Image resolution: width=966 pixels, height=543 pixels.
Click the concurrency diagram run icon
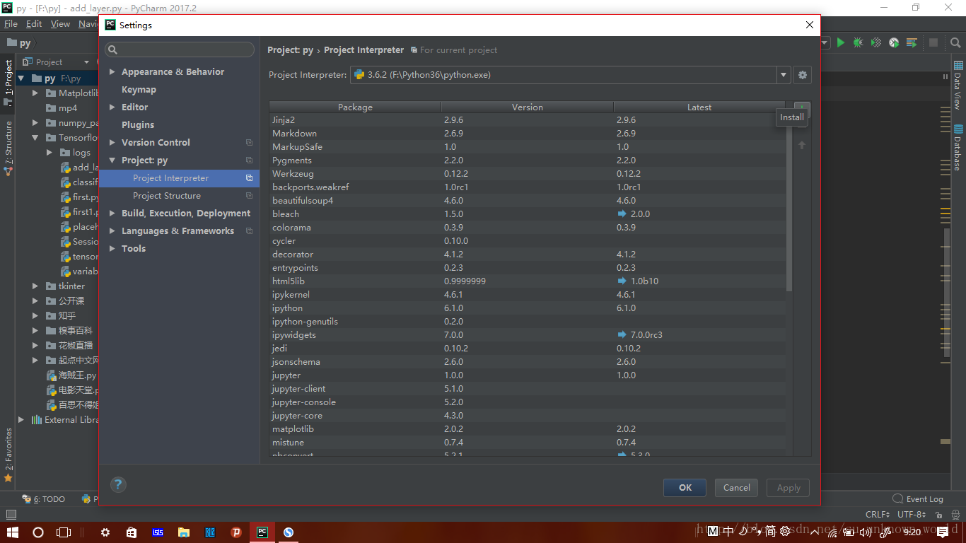coord(912,43)
